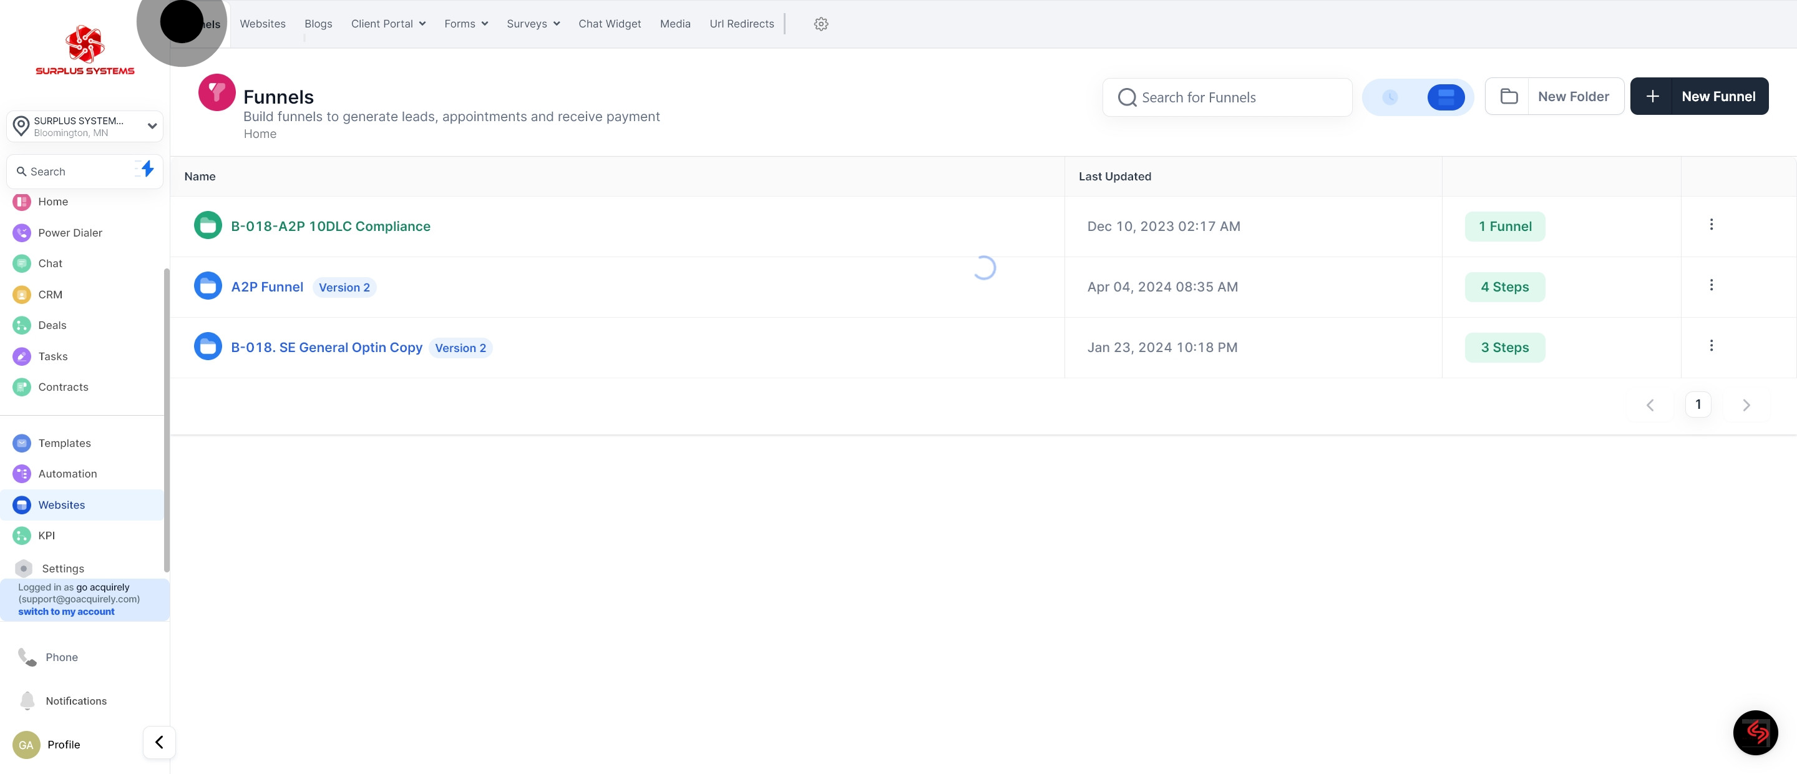This screenshot has height=774, width=1797.
Task: Expand the Forms dropdown menu
Action: pos(466,24)
